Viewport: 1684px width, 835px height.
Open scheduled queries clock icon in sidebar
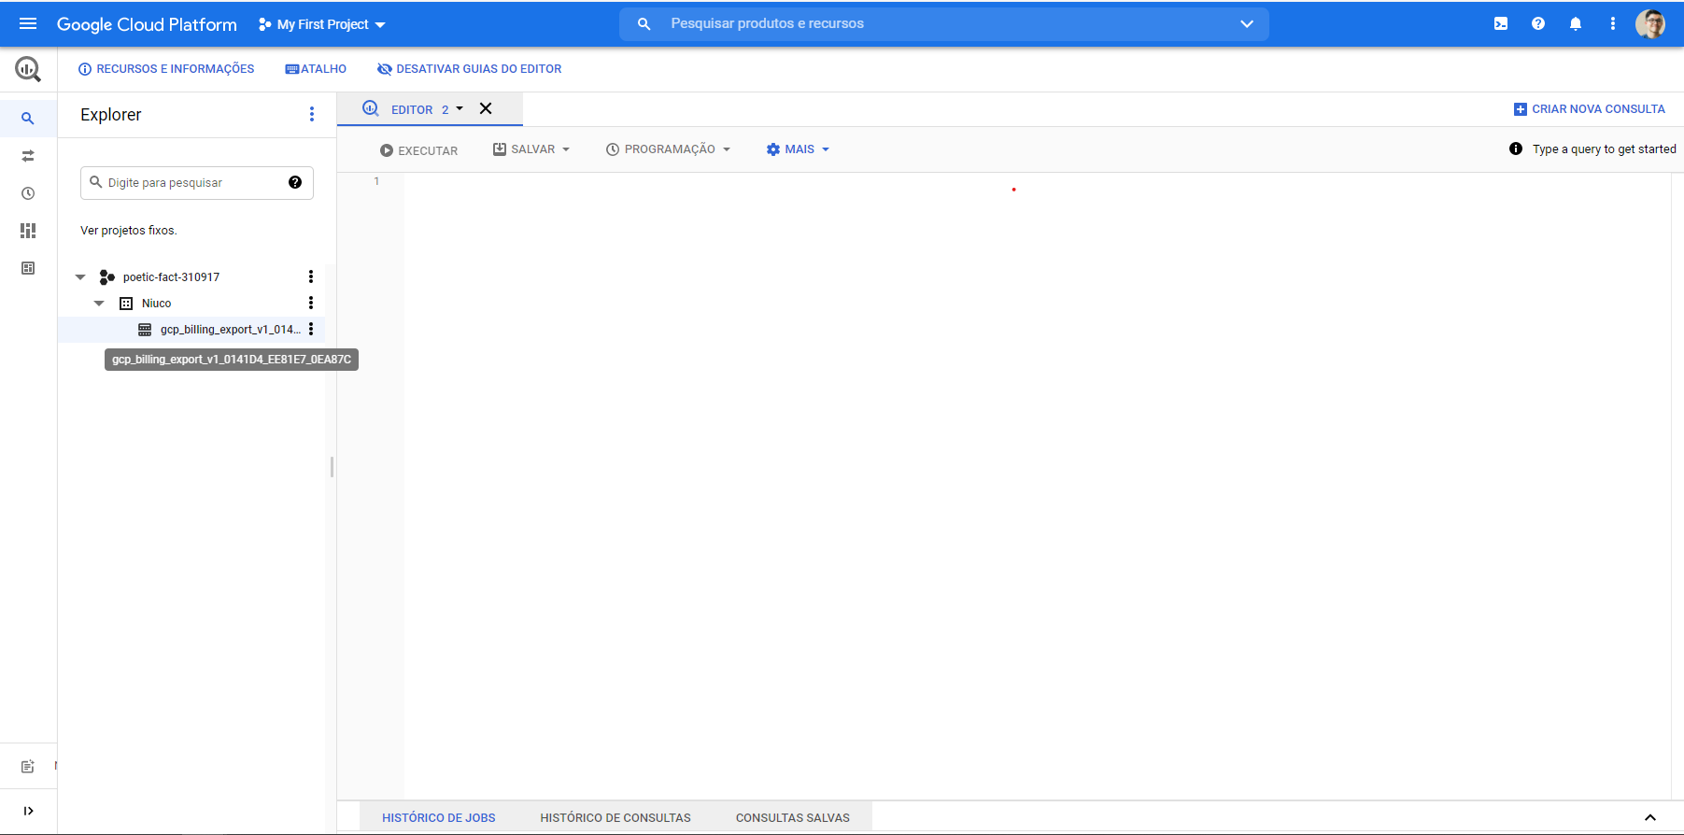(28, 193)
